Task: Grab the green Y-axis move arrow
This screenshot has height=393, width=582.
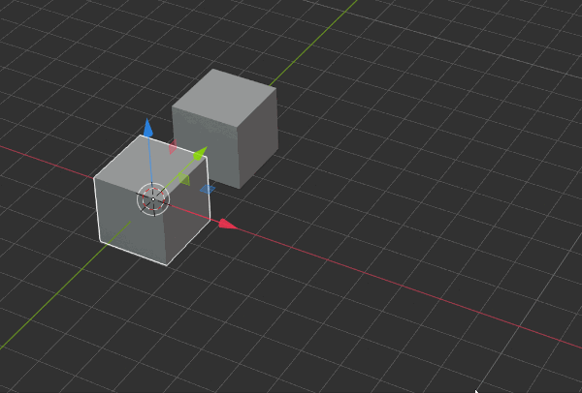Action: coord(200,153)
